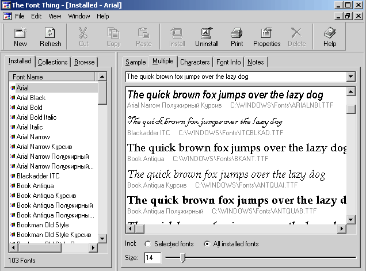Click font icon beside Arial Black
The image size is (366, 271).
point(13,98)
